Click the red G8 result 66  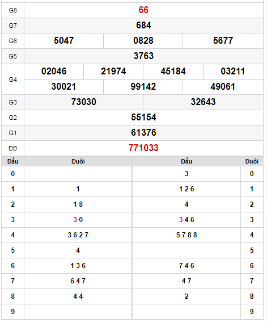pyautogui.click(x=143, y=10)
